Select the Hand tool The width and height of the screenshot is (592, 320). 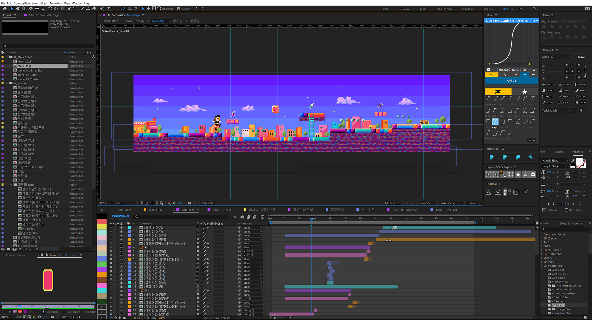18,9
